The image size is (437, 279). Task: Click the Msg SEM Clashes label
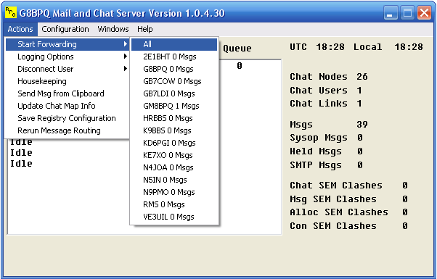pos(333,199)
